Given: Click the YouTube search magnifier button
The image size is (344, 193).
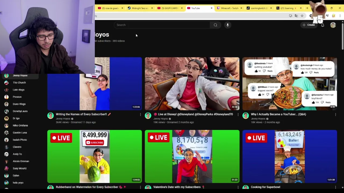Looking at the screenshot, I should click(x=215, y=25).
